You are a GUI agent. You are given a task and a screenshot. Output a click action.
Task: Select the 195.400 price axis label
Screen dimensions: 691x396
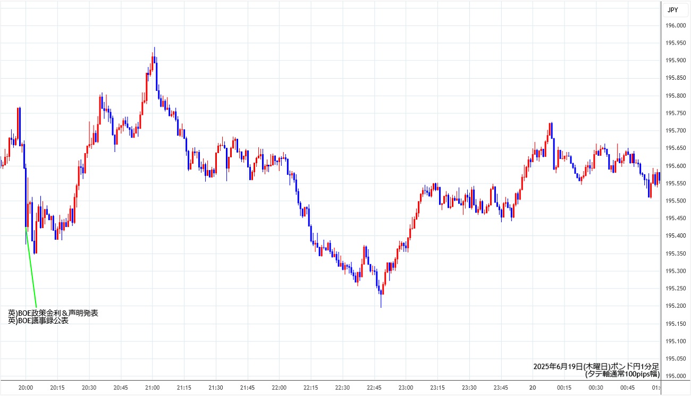coord(676,236)
